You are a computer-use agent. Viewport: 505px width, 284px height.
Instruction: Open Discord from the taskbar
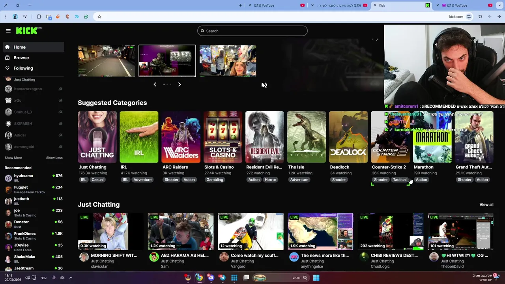[211, 278]
